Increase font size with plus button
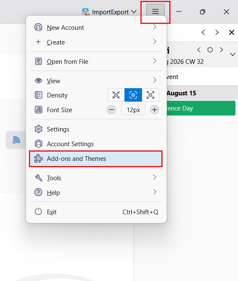Viewport: 238px width, 281px height. coord(155,110)
